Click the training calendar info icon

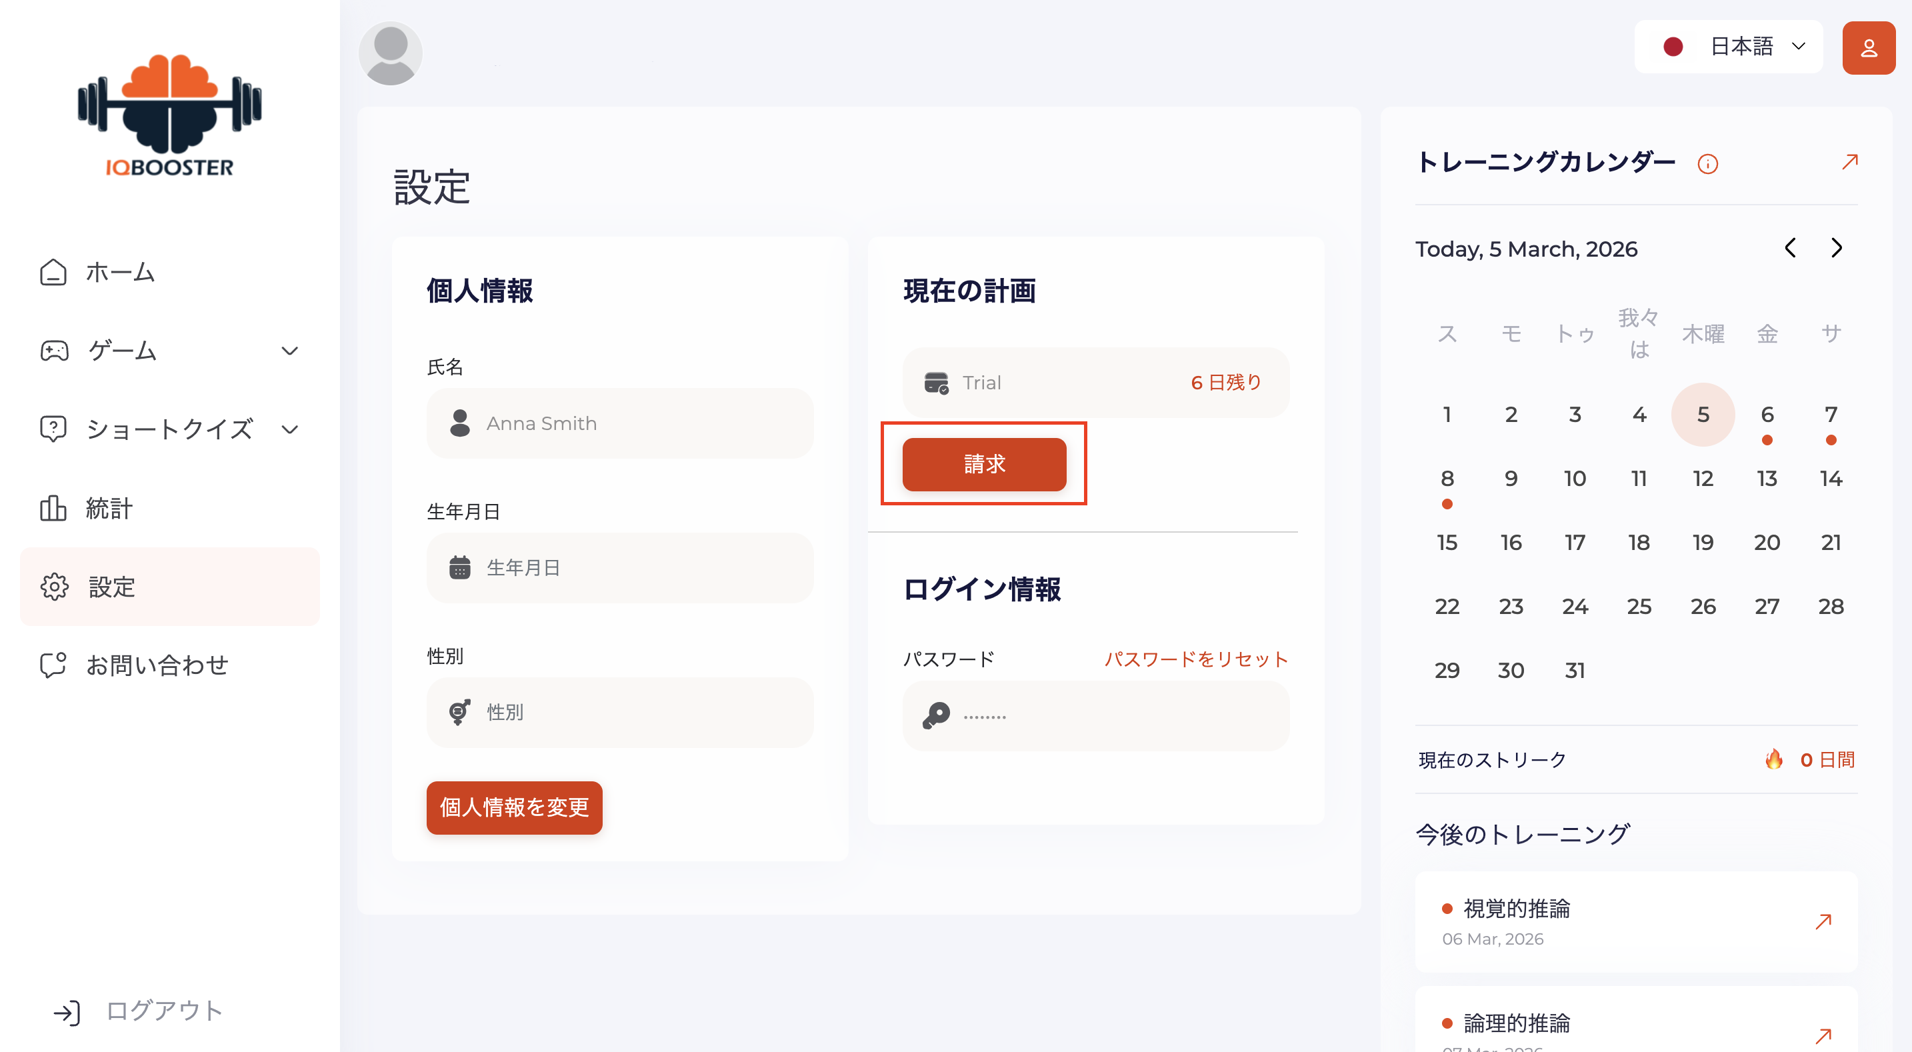tap(1707, 164)
